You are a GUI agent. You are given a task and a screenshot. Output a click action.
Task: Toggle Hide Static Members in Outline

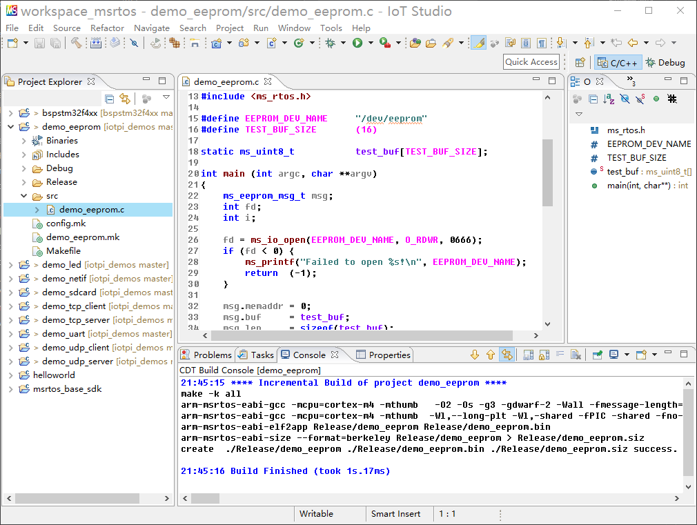(640, 99)
